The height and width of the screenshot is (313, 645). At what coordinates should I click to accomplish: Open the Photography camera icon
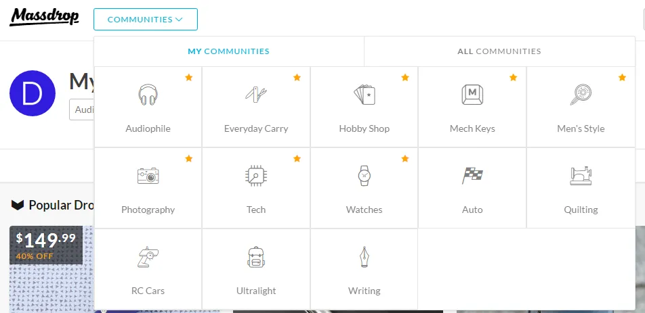click(x=148, y=176)
